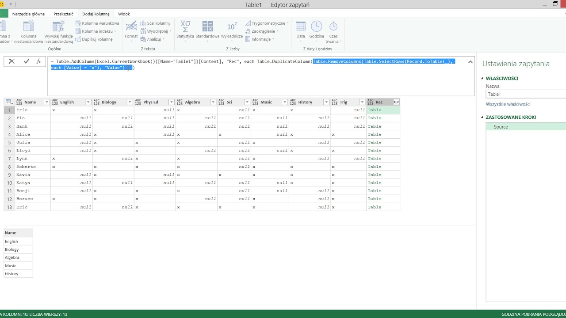566x318 pixels.
Task: Click the fx function icon
Action: click(39, 61)
